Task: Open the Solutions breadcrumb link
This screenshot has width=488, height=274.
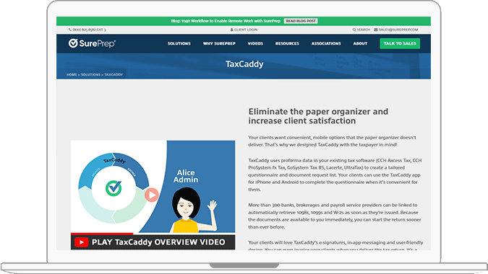Action: [x=90, y=74]
